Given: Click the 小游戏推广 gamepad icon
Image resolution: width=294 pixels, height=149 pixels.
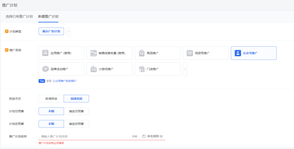Looking at the screenshot, I should (x=94, y=69).
